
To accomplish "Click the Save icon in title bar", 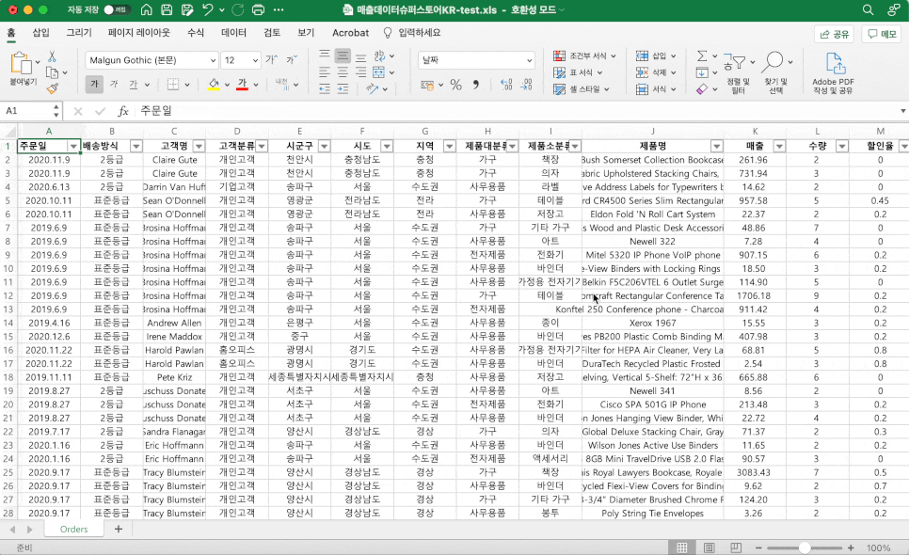I will click(167, 9).
